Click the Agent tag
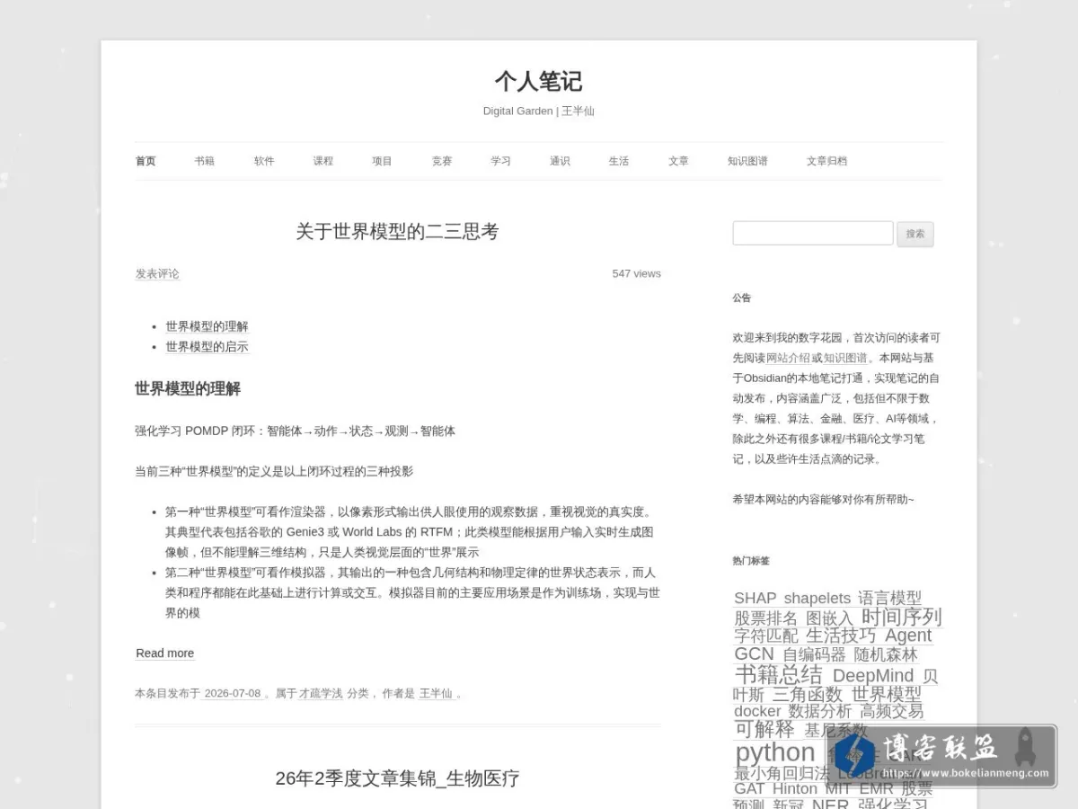Viewport: 1078px width, 809px height. click(908, 636)
